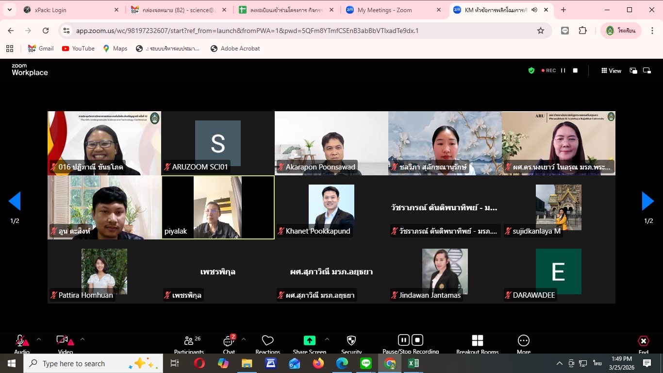Open the Reactions menu
Image resolution: width=663 pixels, height=373 pixels.
tap(267, 341)
